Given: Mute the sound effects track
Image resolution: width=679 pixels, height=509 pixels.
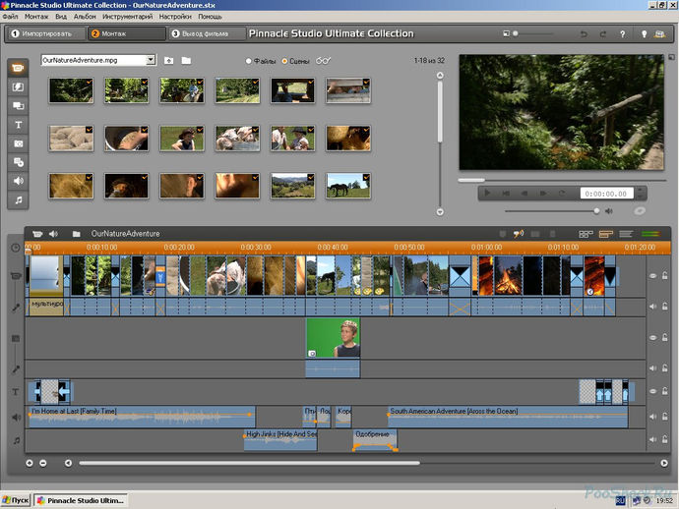Looking at the screenshot, I should (x=652, y=417).
